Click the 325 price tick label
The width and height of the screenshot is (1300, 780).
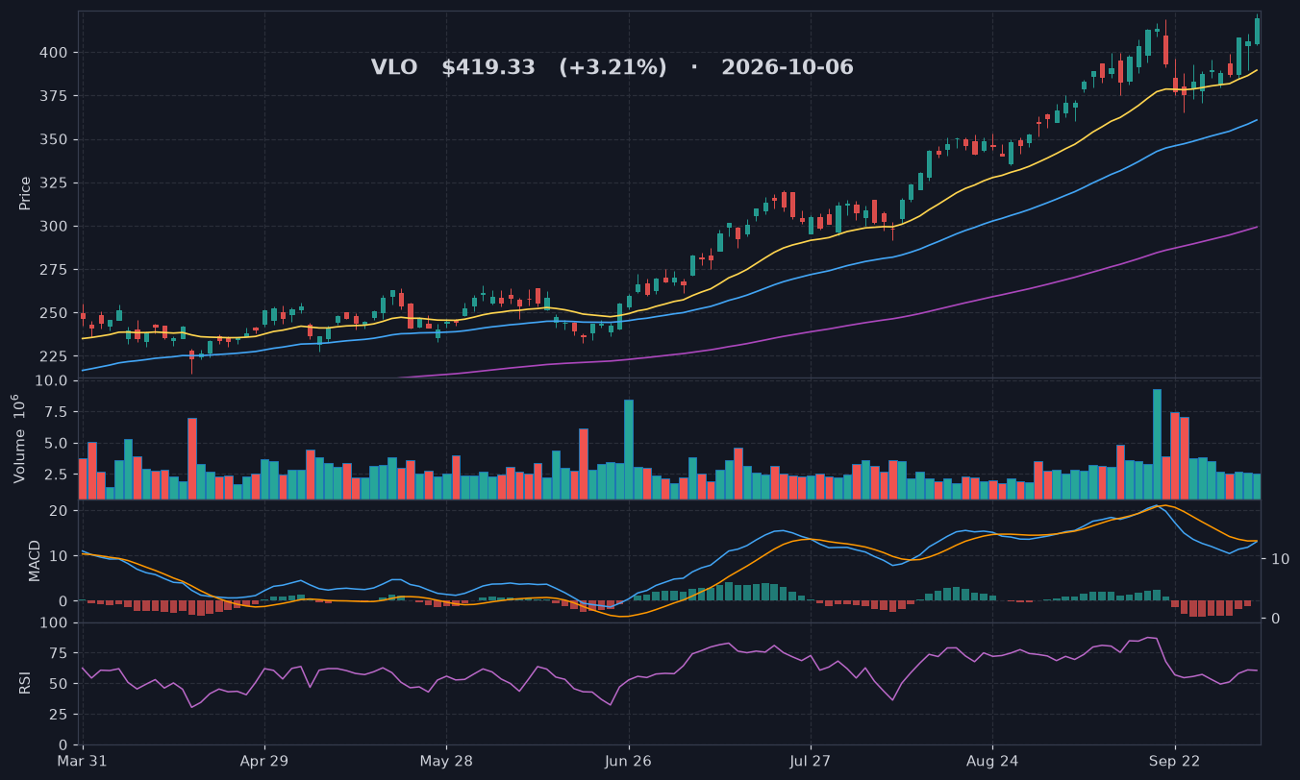pos(54,183)
